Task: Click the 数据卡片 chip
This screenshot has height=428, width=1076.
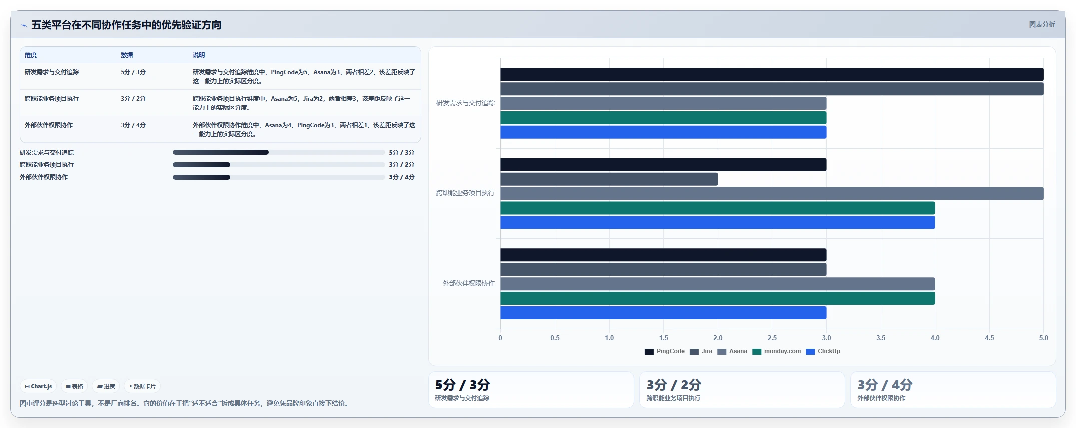Action: [x=142, y=386]
